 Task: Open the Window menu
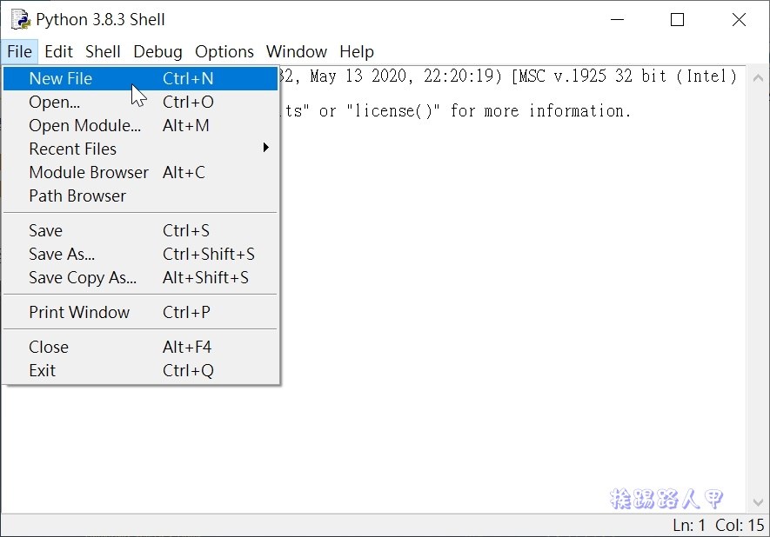pyautogui.click(x=297, y=51)
